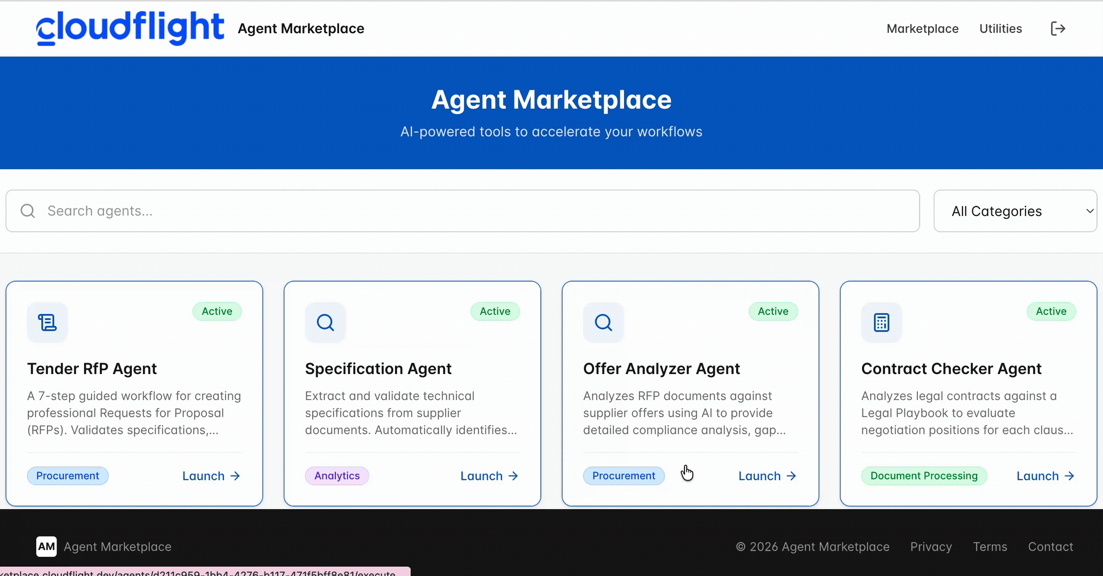Click the Contract Checker calculator icon
Screen dimensions: 1103x576
(x=881, y=323)
